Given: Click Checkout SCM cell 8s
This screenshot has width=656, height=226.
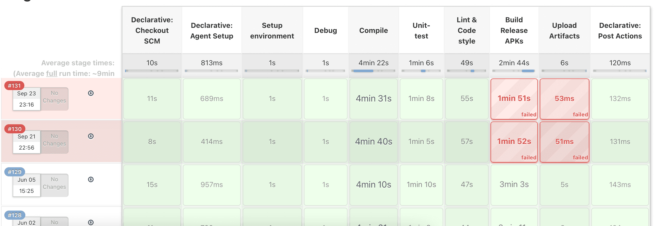Looking at the screenshot, I should tap(152, 142).
